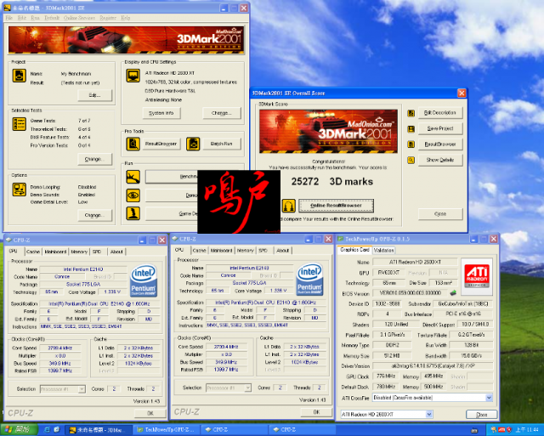Click the 3DMark2001 taskbar button
Screen dimensions: 544x436
tap(99, 430)
